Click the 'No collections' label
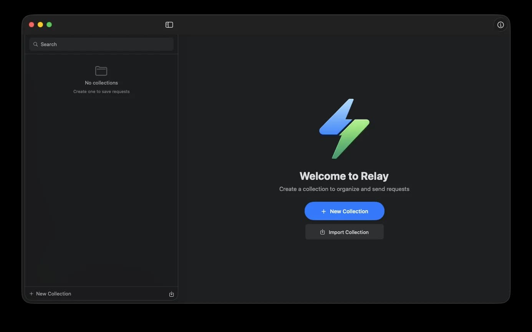This screenshot has height=332, width=532. point(101,83)
